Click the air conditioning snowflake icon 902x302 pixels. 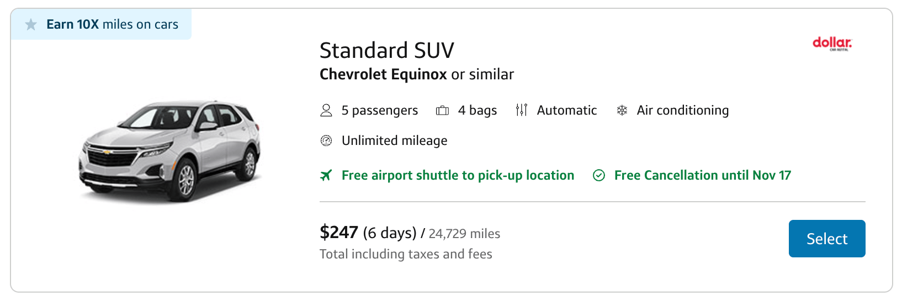[622, 111]
